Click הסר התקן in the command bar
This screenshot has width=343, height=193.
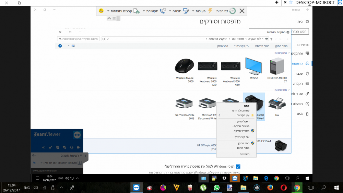click(222, 46)
